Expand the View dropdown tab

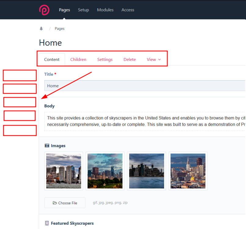point(153,60)
